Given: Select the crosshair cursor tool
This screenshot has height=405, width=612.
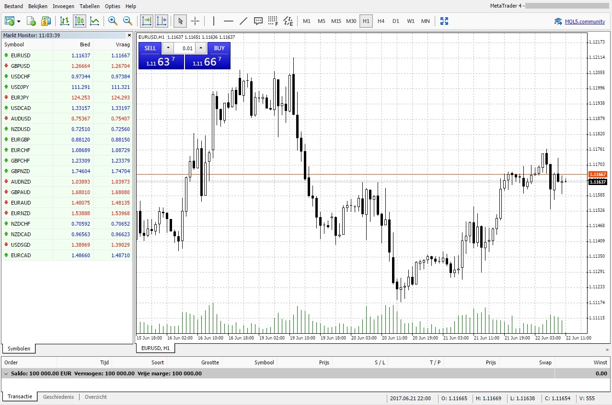Looking at the screenshot, I should 195,21.
